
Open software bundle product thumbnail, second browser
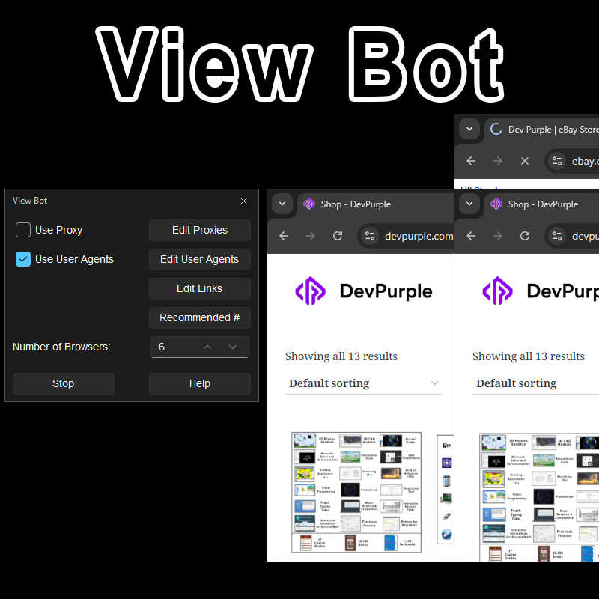pos(539,497)
